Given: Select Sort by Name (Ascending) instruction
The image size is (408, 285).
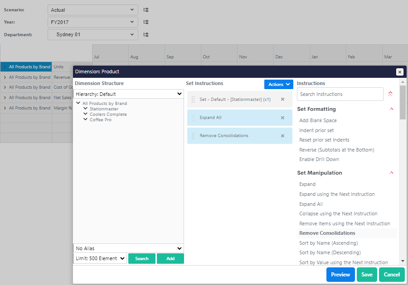Looking at the screenshot, I should pyautogui.click(x=330, y=243).
